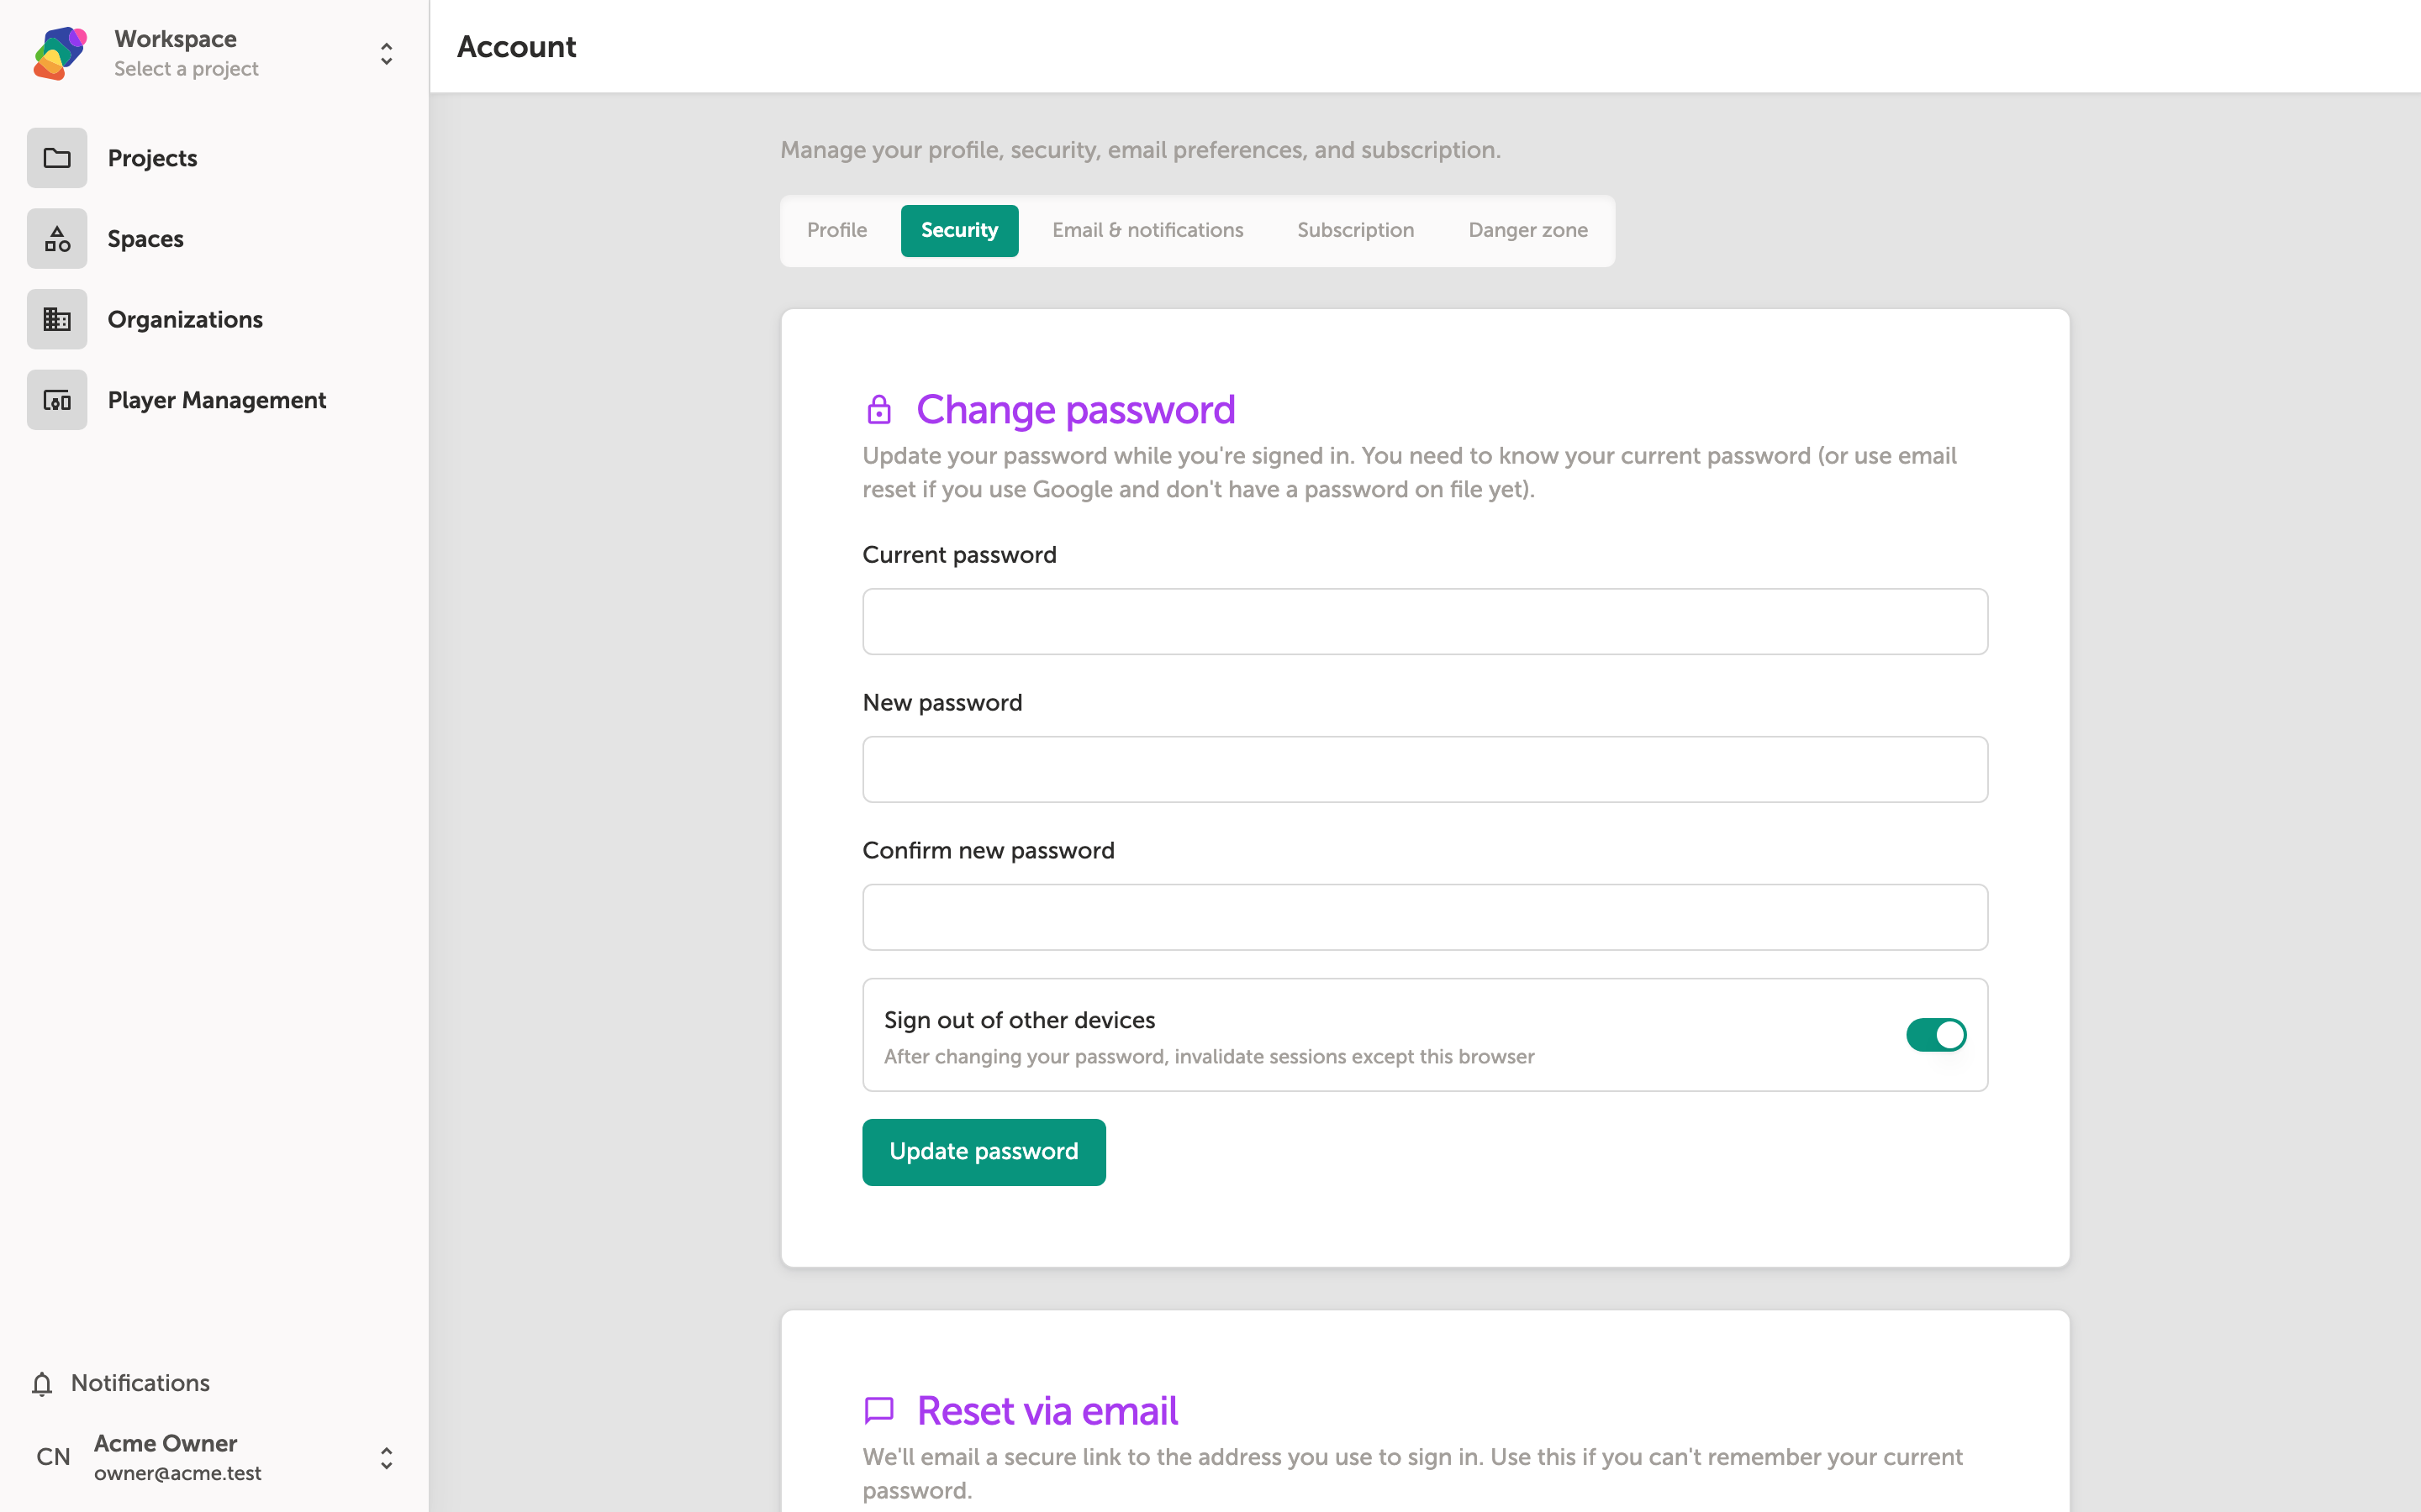The height and width of the screenshot is (1512, 2421).
Task: Open the Email & notifications tab
Action: point(1147,230)
